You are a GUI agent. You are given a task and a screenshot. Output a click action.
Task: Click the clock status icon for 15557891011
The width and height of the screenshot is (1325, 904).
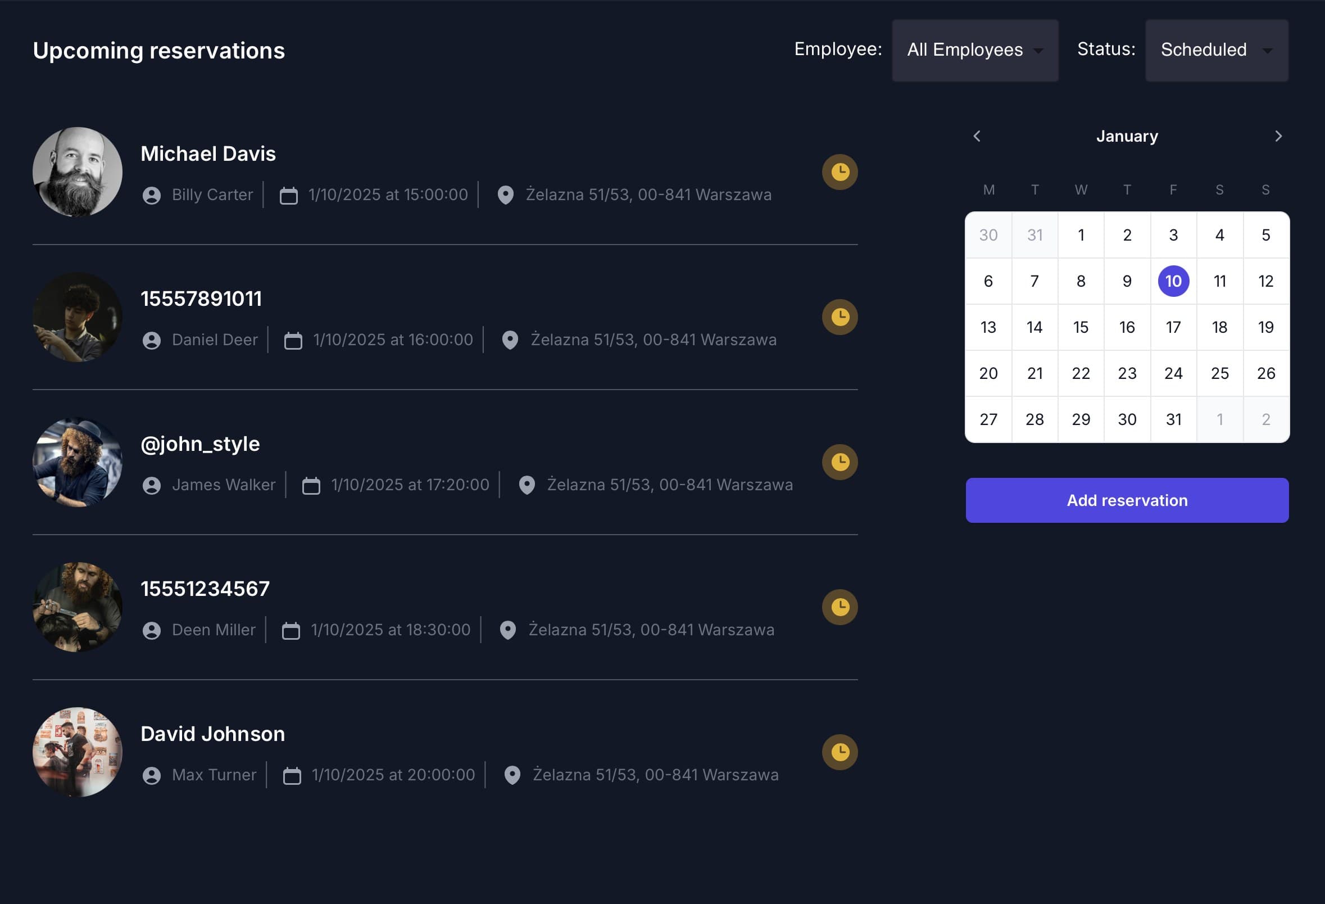(x=840, y=317)
